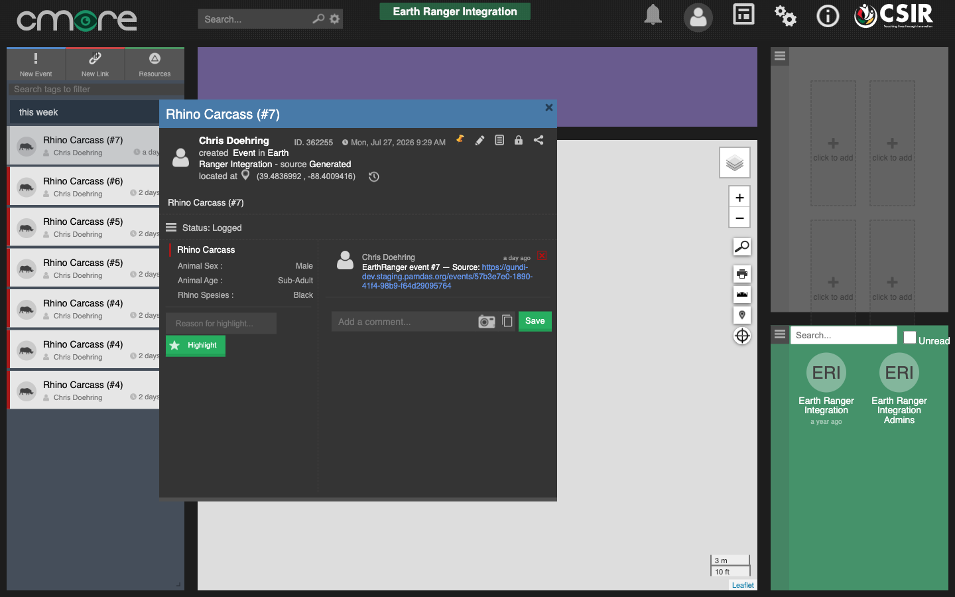The width and height of the screenshot is (955, 597).
Task: Close the Rhino Carcass (#7) dialog
Action: 549,107
